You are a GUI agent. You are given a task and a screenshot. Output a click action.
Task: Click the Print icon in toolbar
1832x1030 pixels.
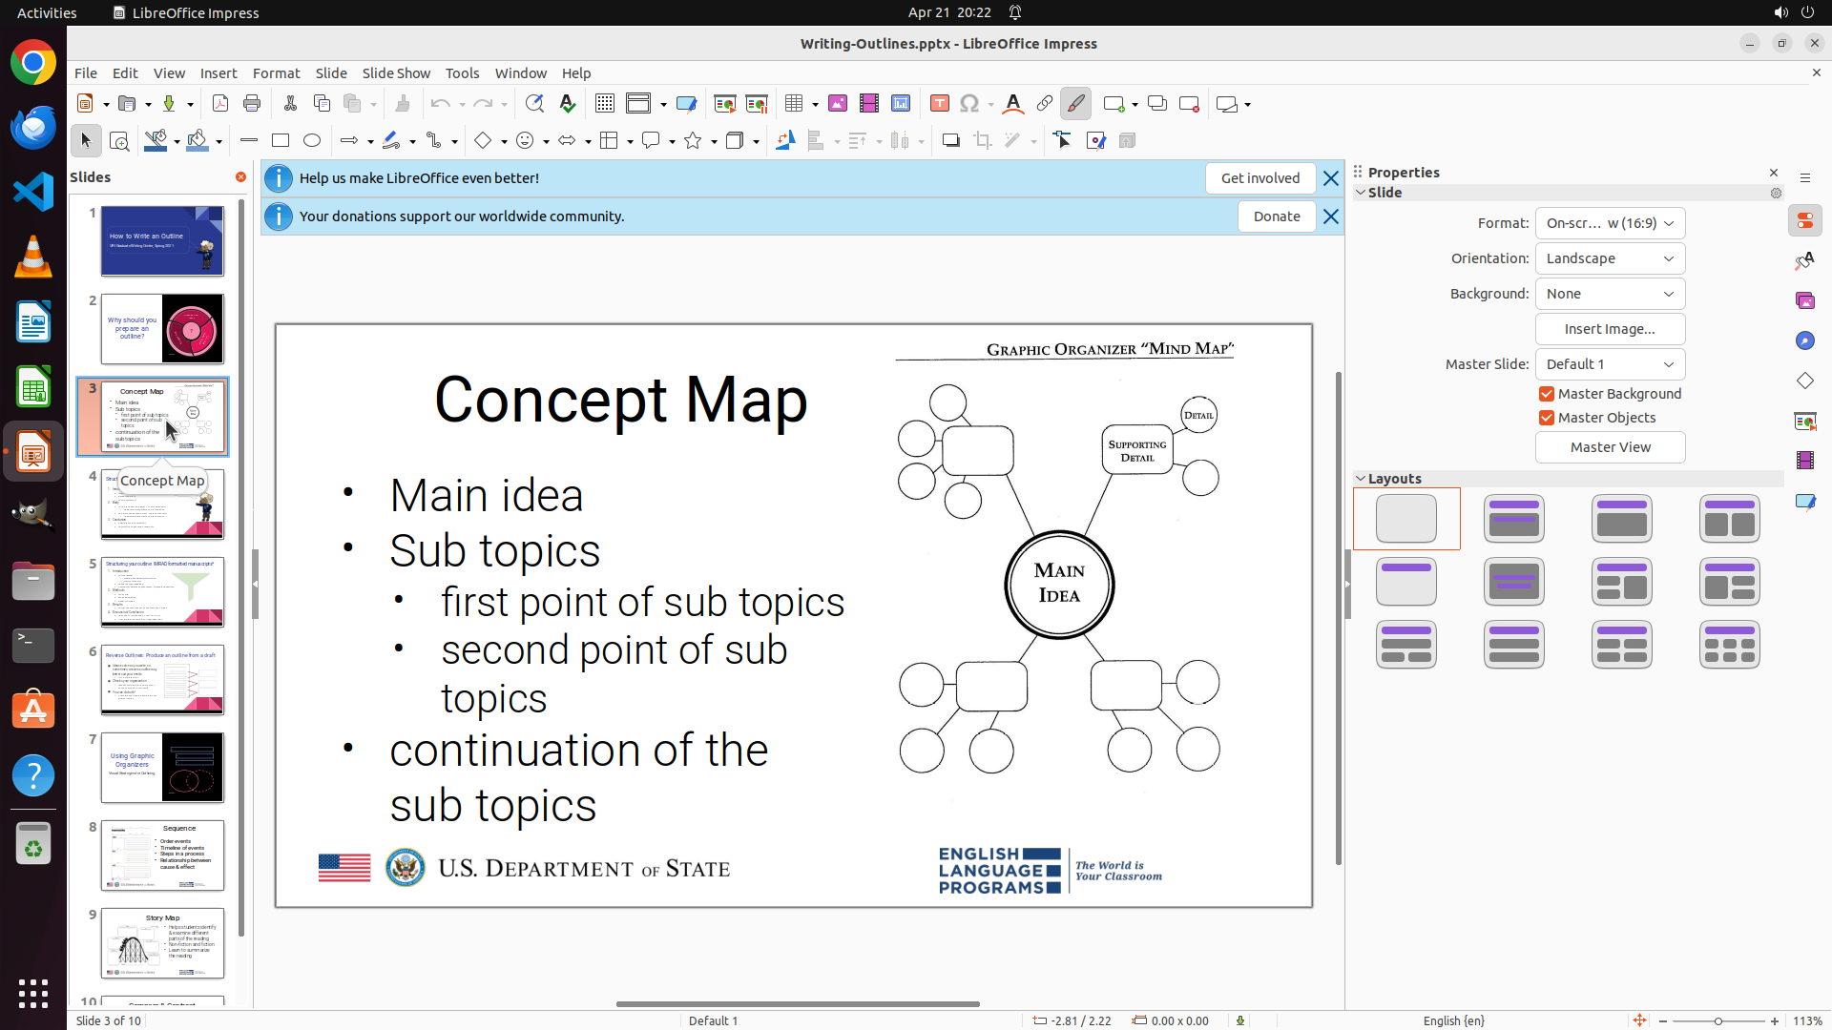click(x=252, y=104)
